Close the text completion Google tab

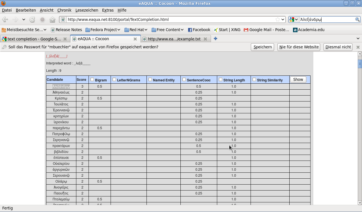[x=65, y=39]
